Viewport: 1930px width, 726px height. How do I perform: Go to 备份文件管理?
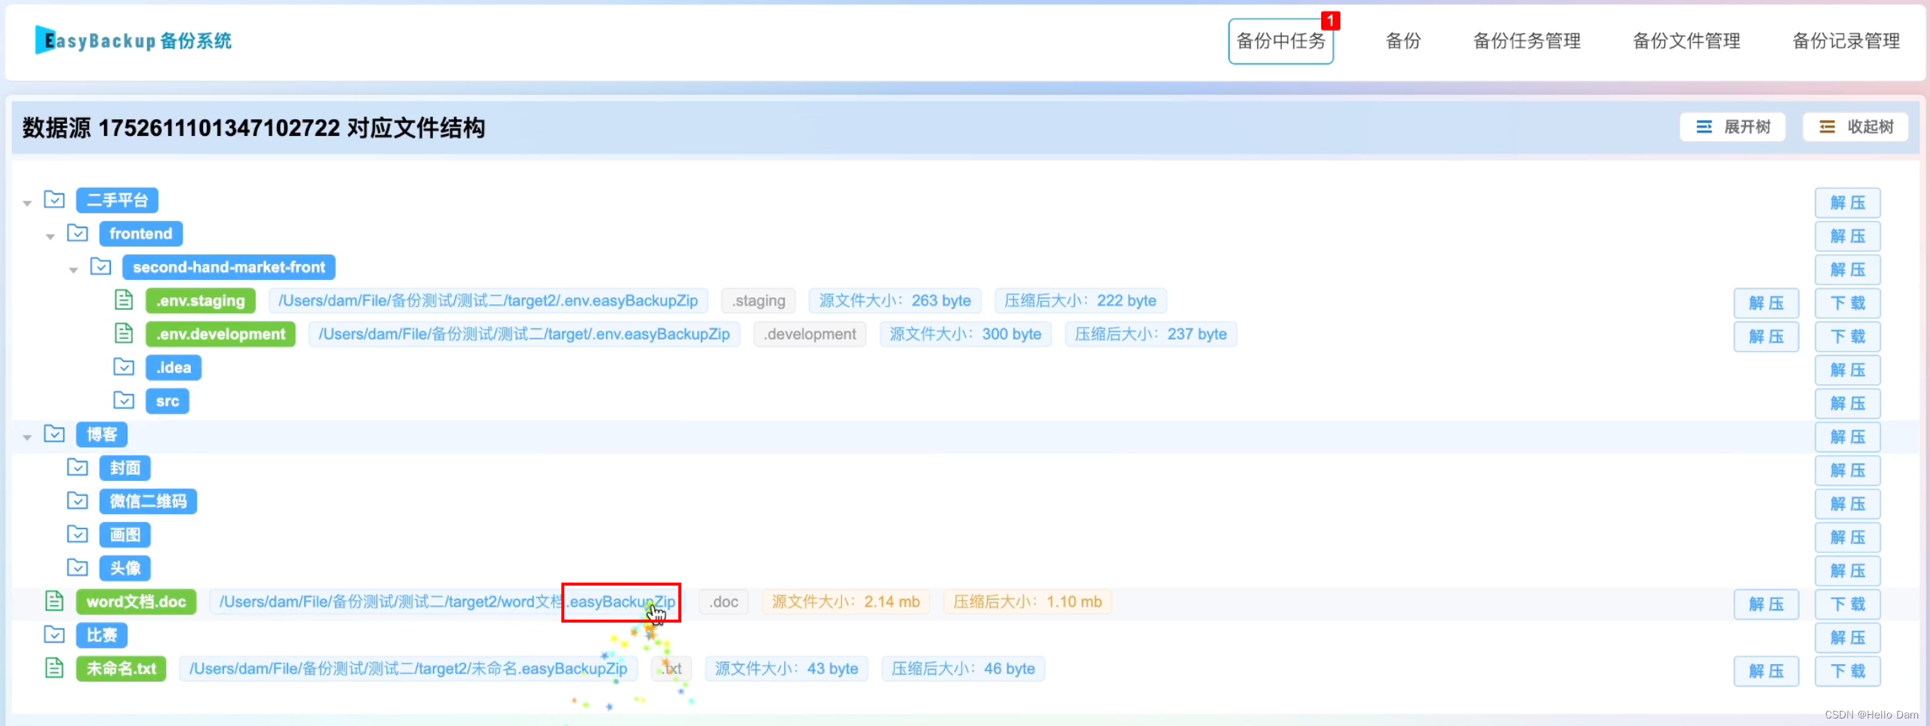pyautogui.click(x=1686, y=42)
